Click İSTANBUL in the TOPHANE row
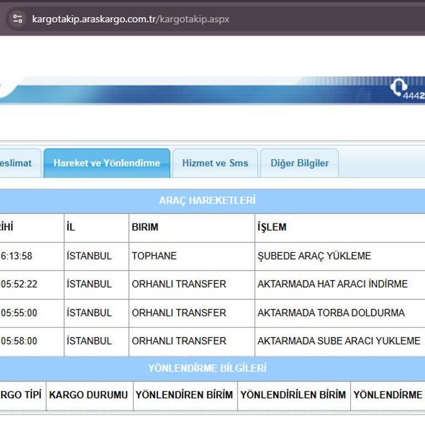Viewport: 425px width, 425px height. click(96, 256)
